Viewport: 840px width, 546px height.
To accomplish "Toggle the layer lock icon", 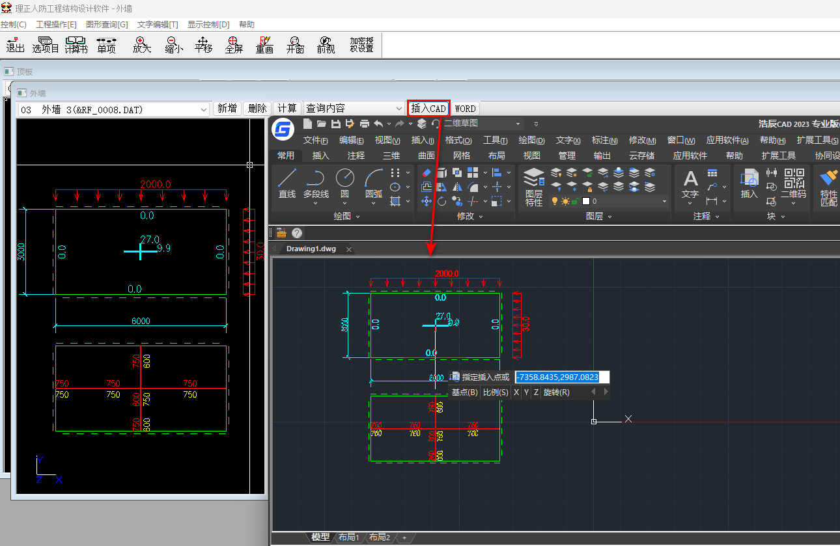I will pos(575,202).
